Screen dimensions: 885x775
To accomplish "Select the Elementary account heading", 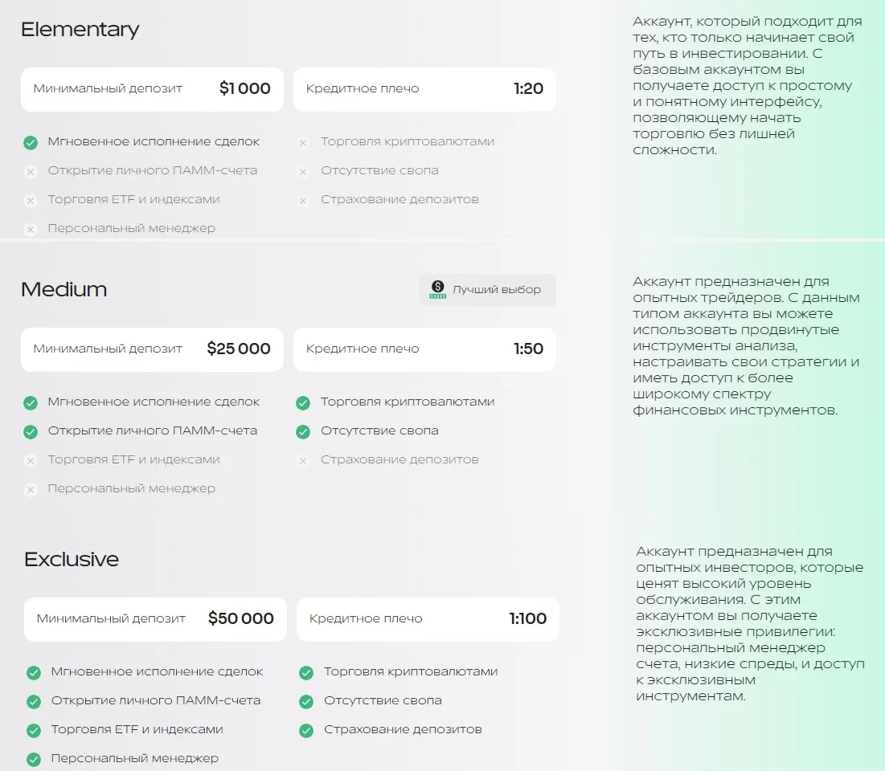I will [x=80, y=30].
